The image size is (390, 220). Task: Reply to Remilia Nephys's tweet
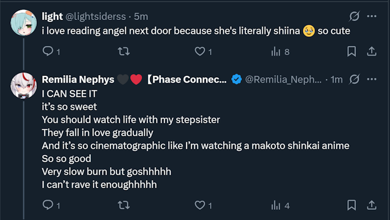tap(48, 205)
